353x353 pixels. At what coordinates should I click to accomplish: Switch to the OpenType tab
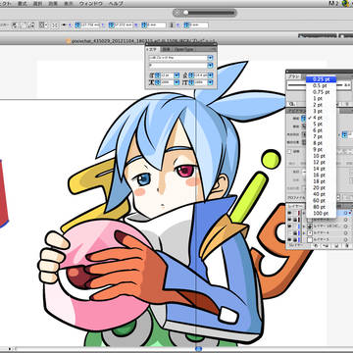183,49
